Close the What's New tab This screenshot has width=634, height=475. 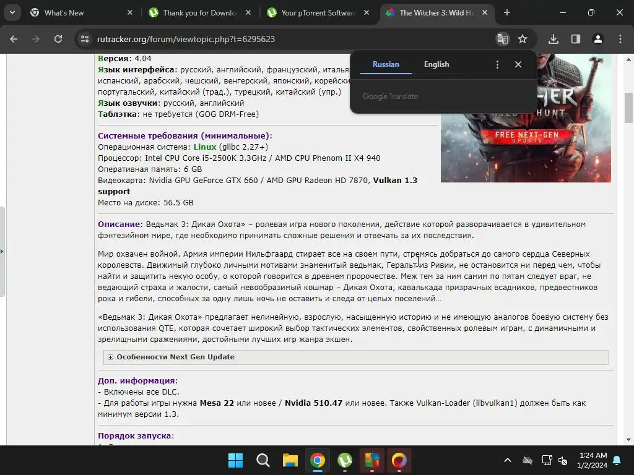pos(130,13)
